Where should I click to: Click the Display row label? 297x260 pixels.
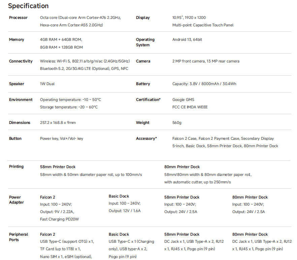[x=143, y=18]
